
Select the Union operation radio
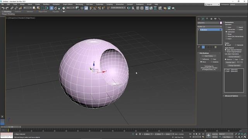point(226,27)
